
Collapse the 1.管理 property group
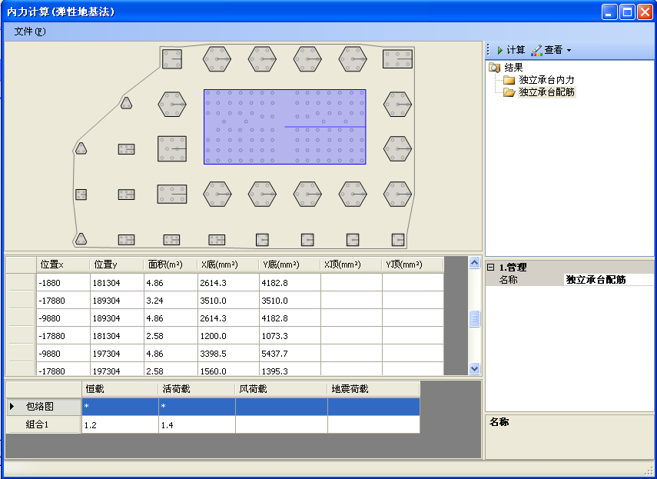click(x=490, y=267)
